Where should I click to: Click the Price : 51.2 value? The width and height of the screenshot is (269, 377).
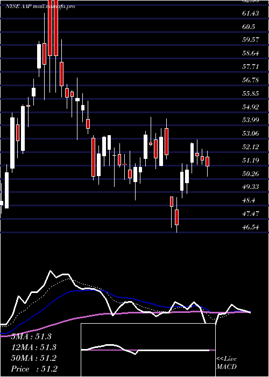34,369
